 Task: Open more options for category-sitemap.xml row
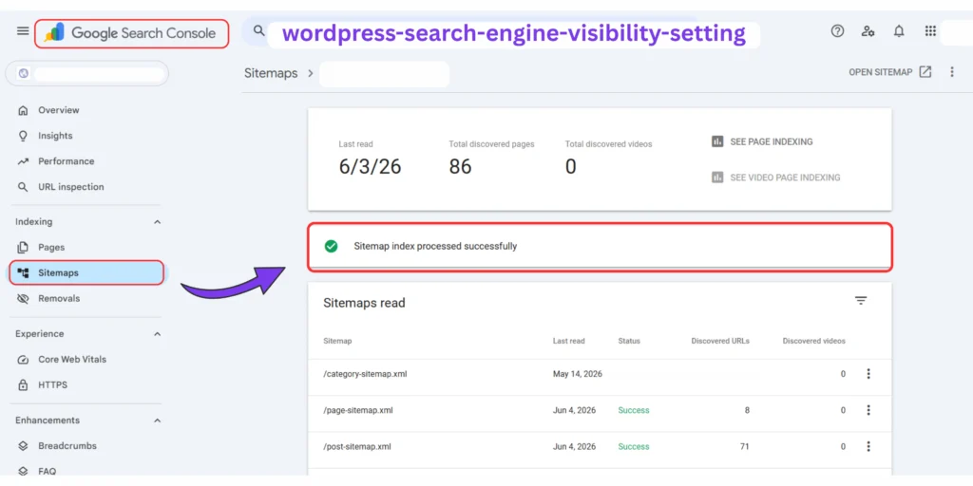(x=868, y=374)
